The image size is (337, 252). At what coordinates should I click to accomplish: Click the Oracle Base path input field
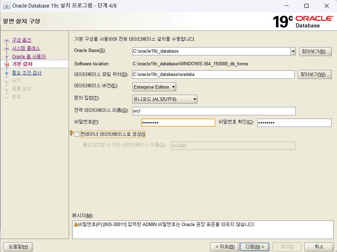click(212, 51)
